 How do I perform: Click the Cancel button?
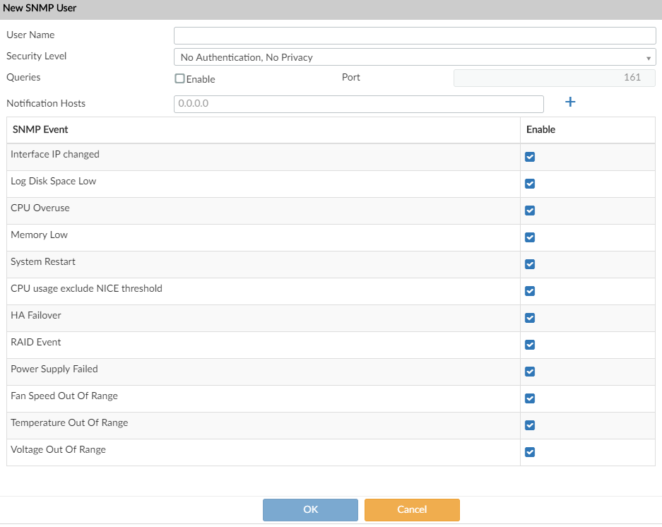pos(412,510)
